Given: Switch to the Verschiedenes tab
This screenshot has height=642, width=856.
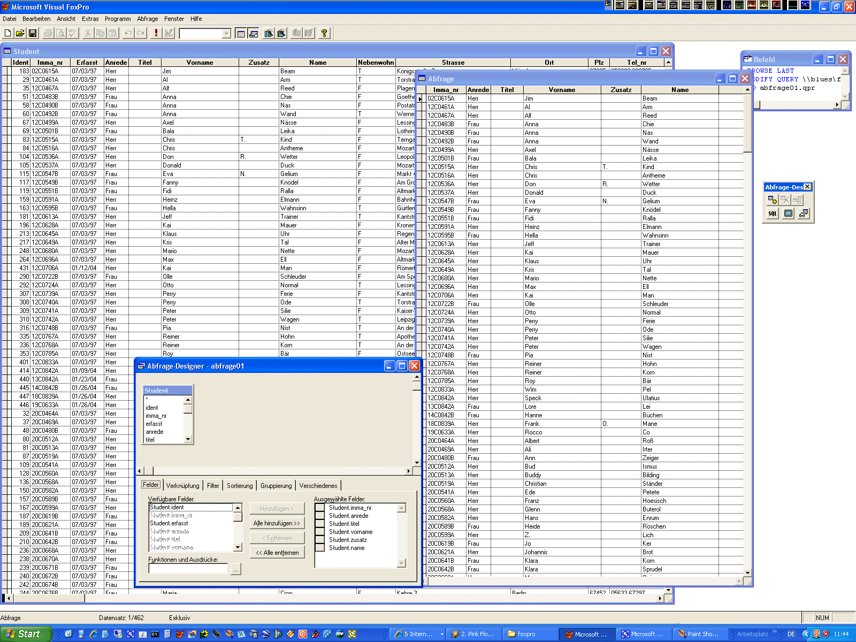Looking at the screenshot, I should click(x=318, y=486).
